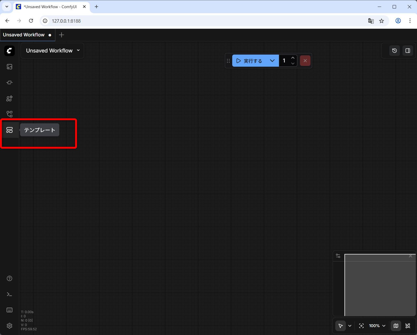Toggle the right side panel layout button

click(x=408, y=51)
